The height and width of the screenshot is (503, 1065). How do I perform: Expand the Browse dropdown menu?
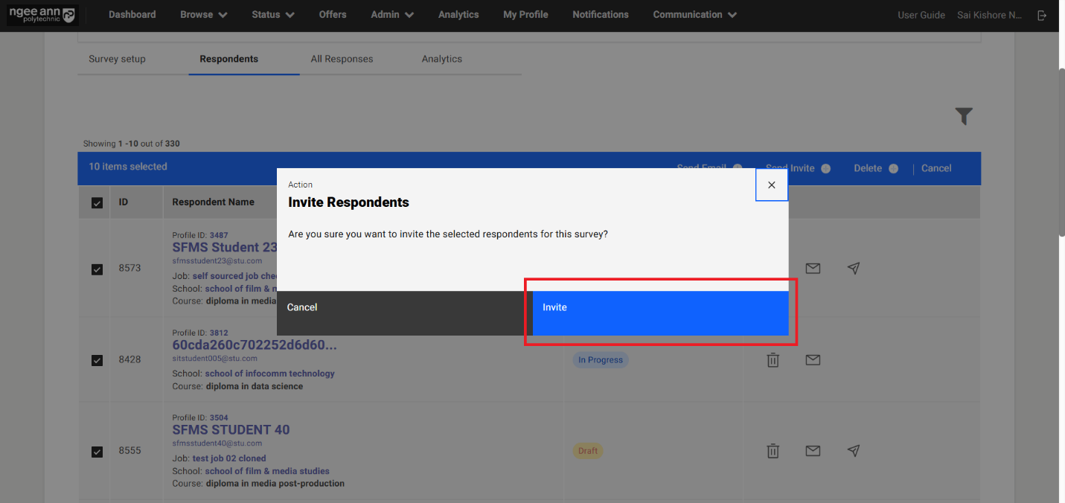pos(203,15)
